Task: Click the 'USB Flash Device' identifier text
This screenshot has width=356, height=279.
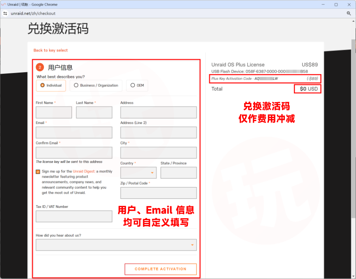Action: point(259,71)
